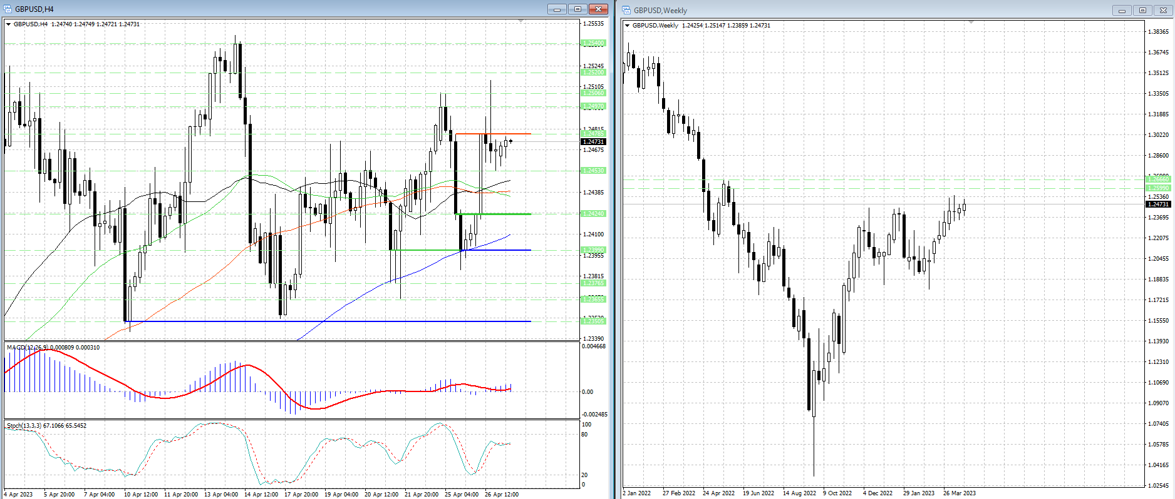Click the green 1.24785 level label
The width and height of the screenshot is (1175, 499).
coord(593,134)
